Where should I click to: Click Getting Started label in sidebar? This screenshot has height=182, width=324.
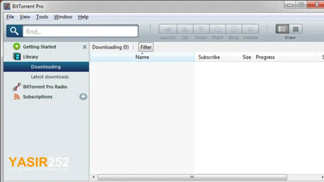pyautogui.click(x=40, y=47)
